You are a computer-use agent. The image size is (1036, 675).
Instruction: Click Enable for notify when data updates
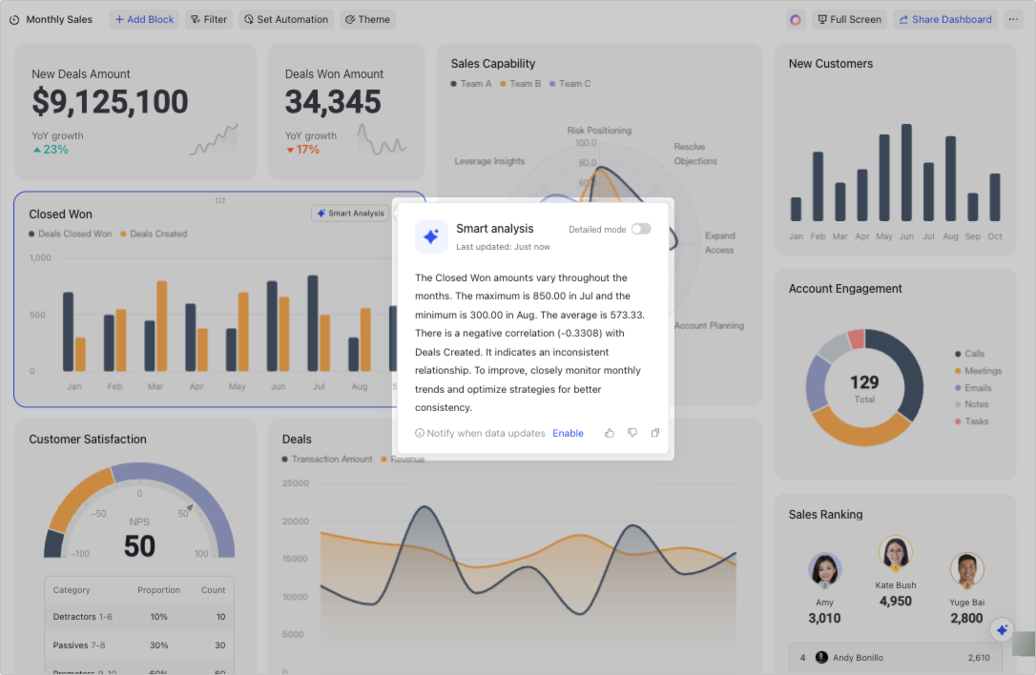pyautogui.click(x=568, y=433)
